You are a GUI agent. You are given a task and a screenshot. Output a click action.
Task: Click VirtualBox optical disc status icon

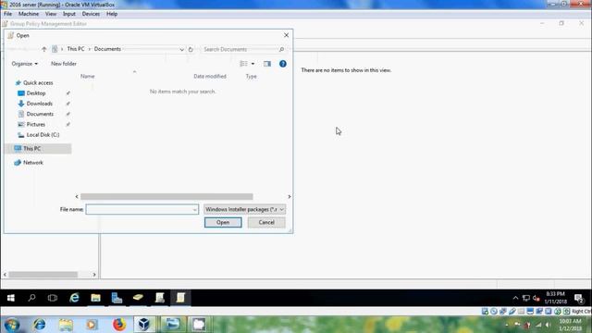(494, 312)
